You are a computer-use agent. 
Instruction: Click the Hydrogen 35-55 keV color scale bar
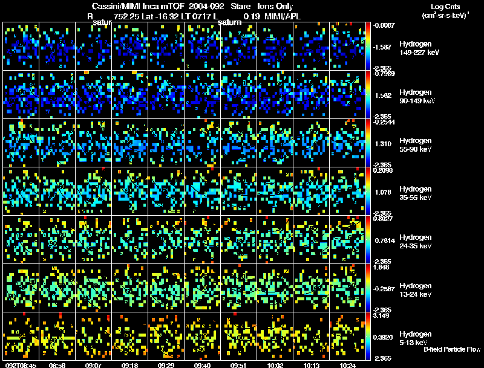[368, 192]
